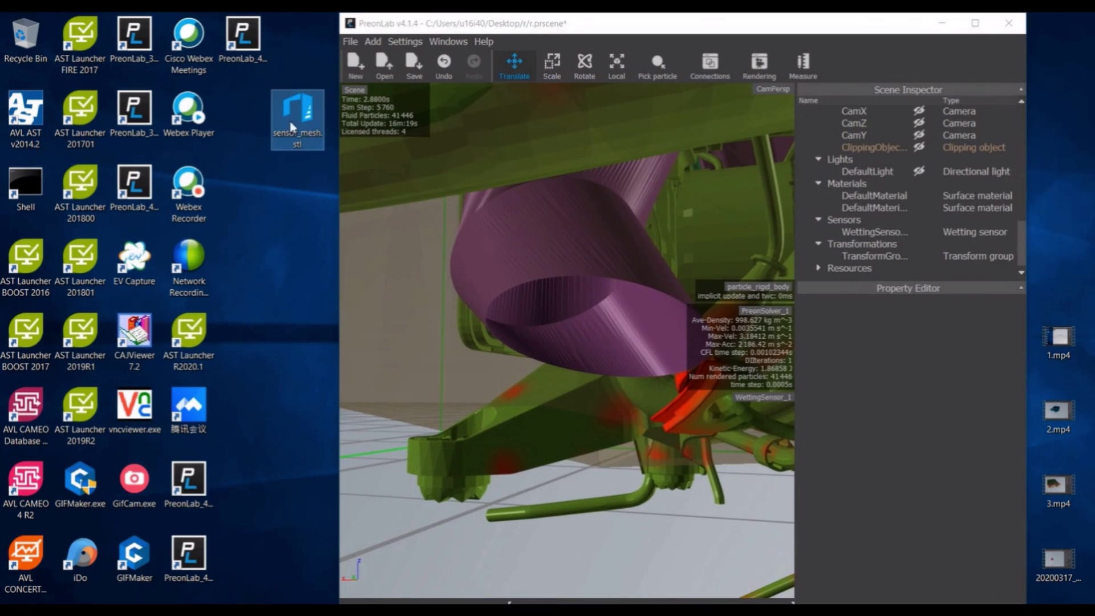Viewport: 1095px width, 616px height.
Task: Toggle visibility of CamX camera
Action: pyautogui.click(x=919, y=111)
